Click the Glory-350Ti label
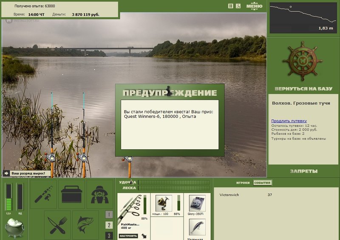The height and width of the screenshot is (240, 340). (195, 214)
